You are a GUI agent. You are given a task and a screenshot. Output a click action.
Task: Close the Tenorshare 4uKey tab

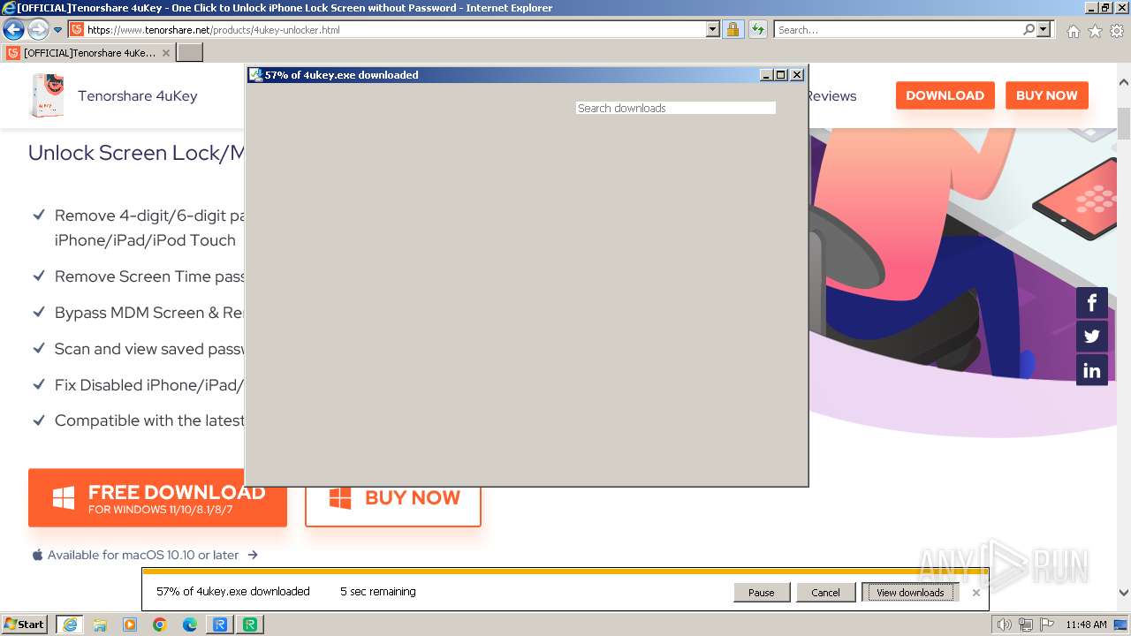166,53
